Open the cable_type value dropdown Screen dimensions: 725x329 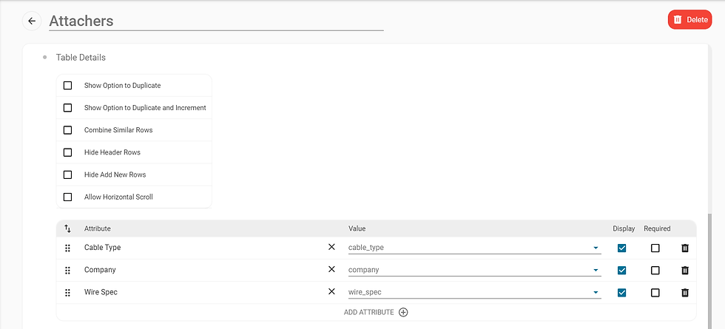474,248
